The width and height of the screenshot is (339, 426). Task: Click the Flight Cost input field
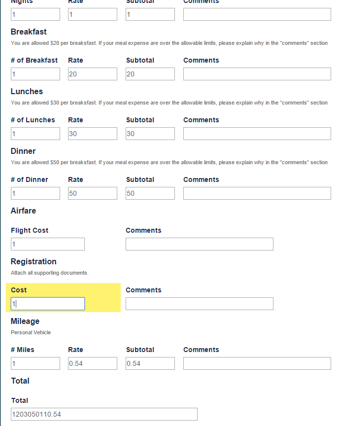point(48,244)
